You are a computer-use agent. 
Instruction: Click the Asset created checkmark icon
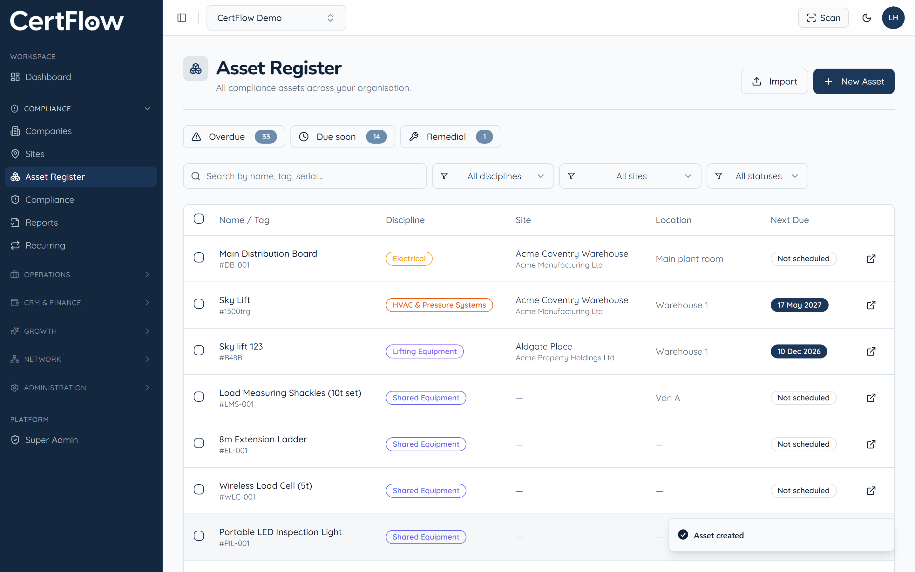pos(683,535)
